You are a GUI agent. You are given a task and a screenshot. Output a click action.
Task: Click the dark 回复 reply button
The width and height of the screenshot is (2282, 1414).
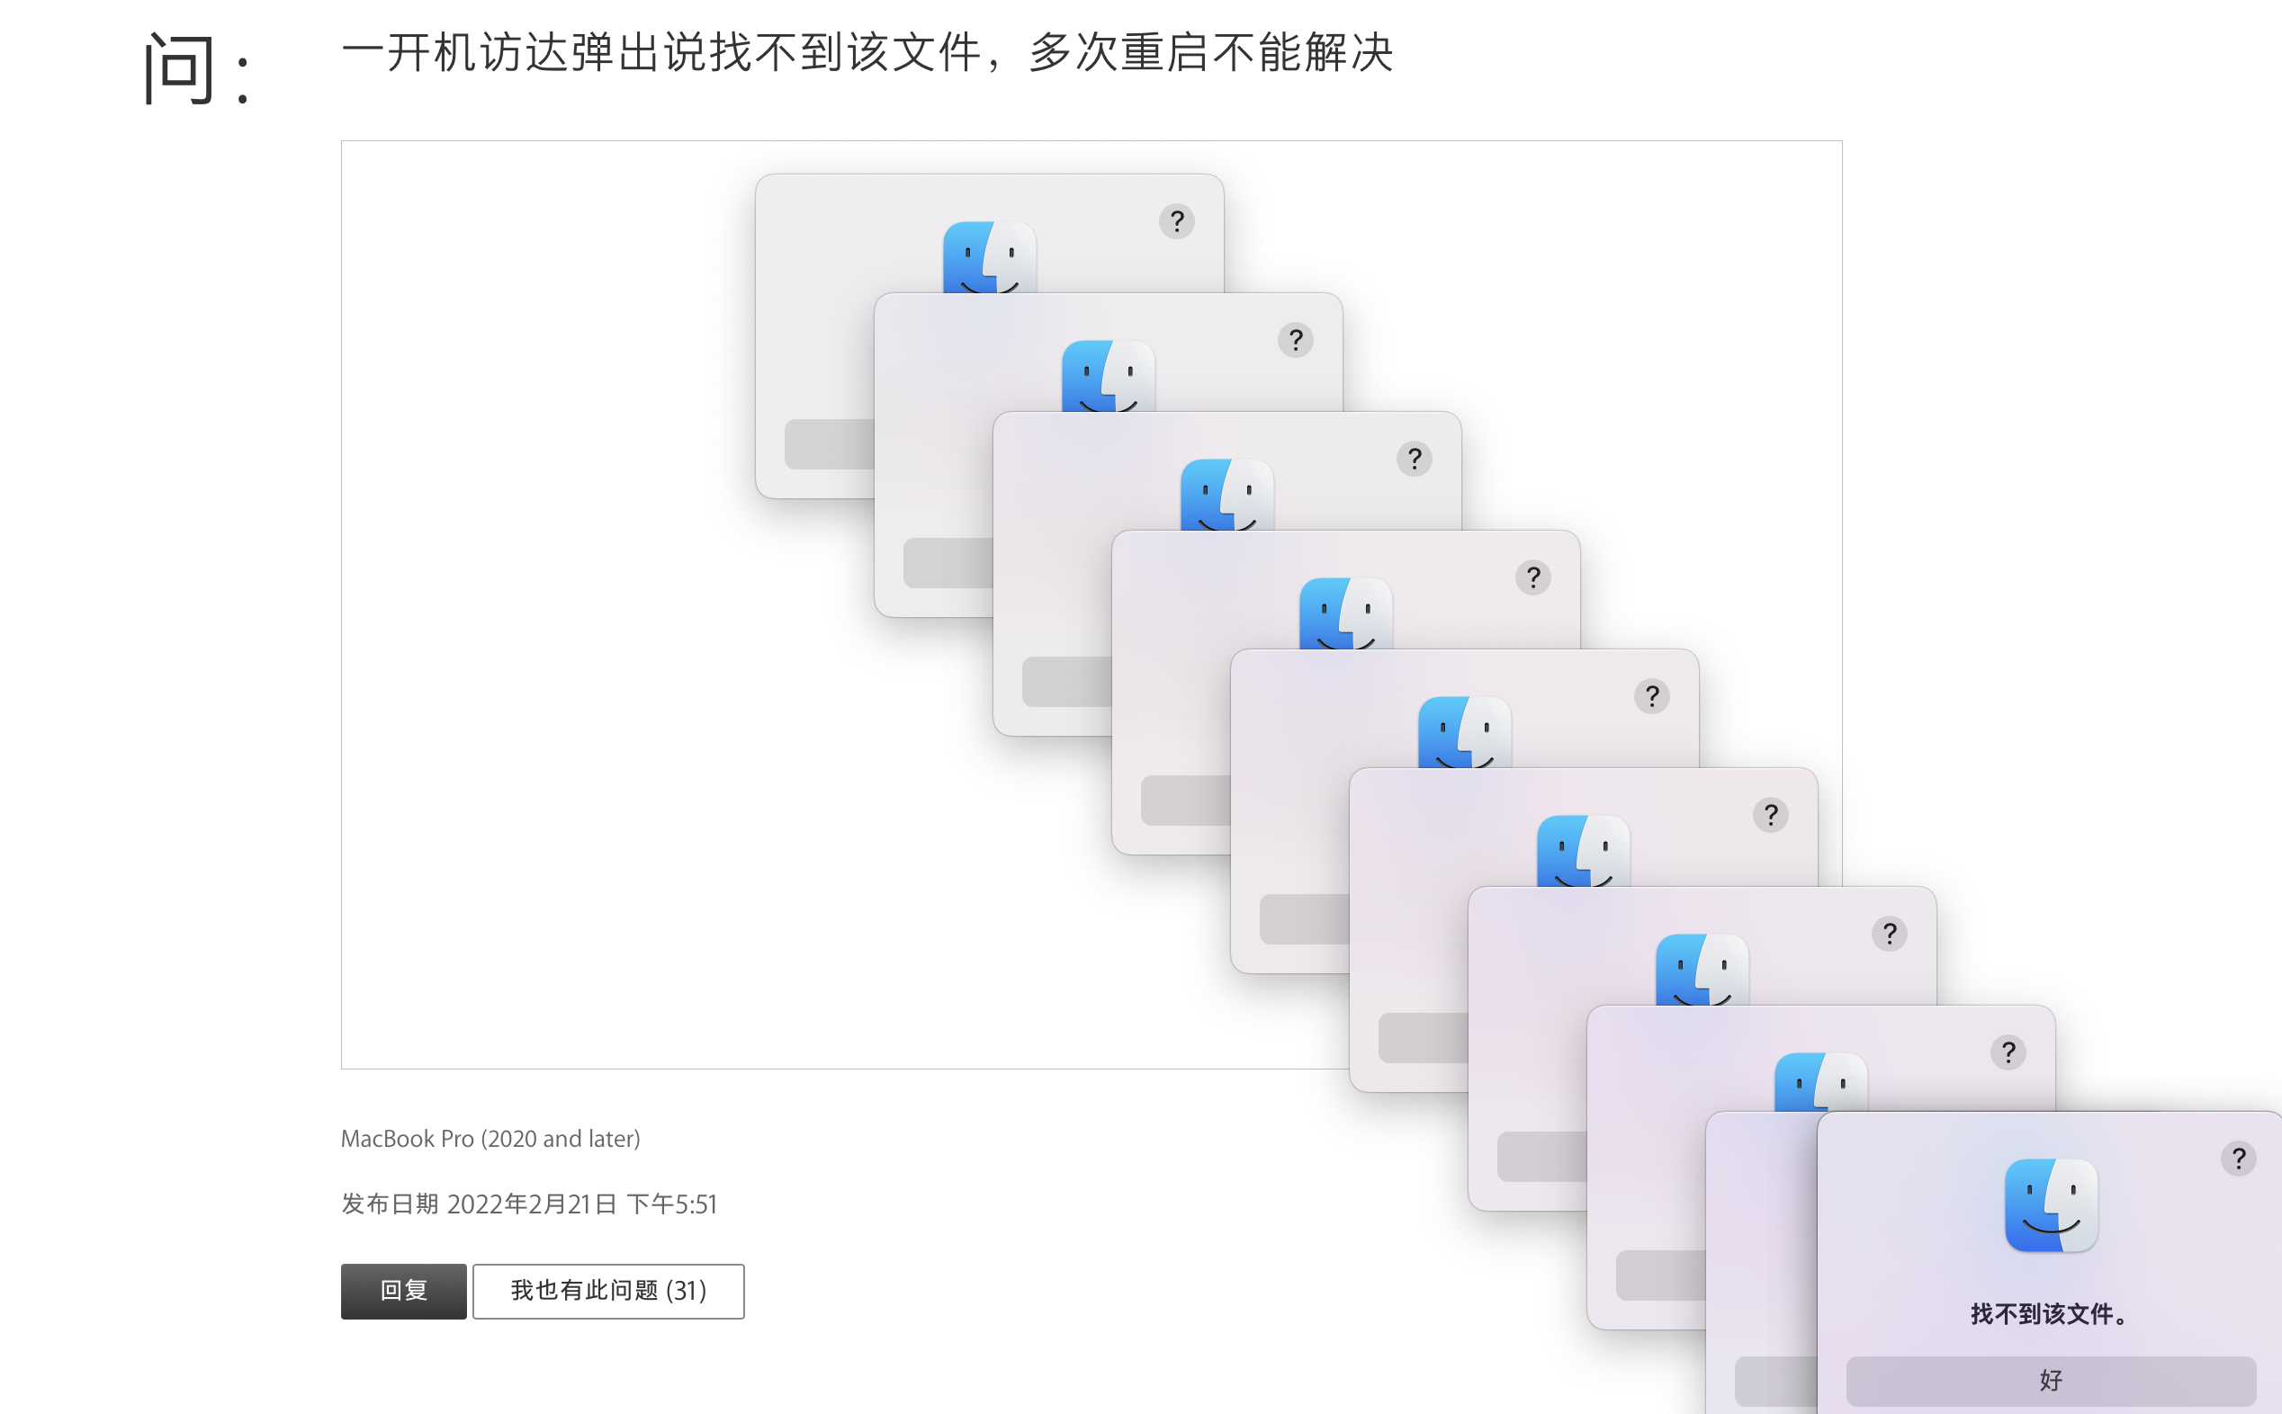pyautogui.click(x=403, y=1291)
